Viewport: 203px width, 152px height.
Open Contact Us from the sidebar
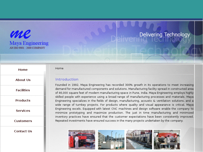pyautogui.click(x=23, y=131)
